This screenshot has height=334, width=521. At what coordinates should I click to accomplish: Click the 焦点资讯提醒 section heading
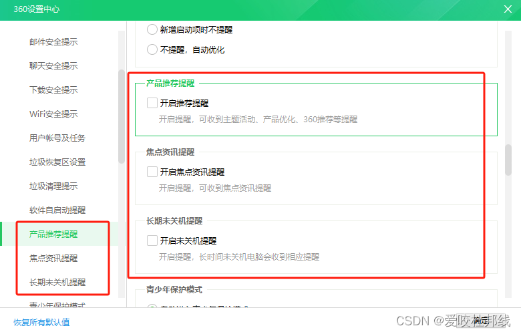tap(170, 152)
